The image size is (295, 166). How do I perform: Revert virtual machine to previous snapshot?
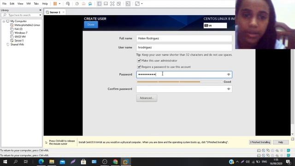tap(83, 4)
